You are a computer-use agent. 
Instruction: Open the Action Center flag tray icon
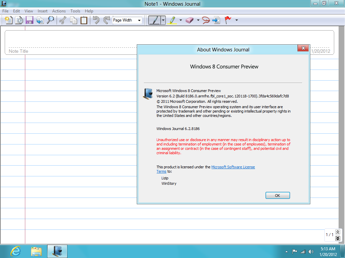294,252
